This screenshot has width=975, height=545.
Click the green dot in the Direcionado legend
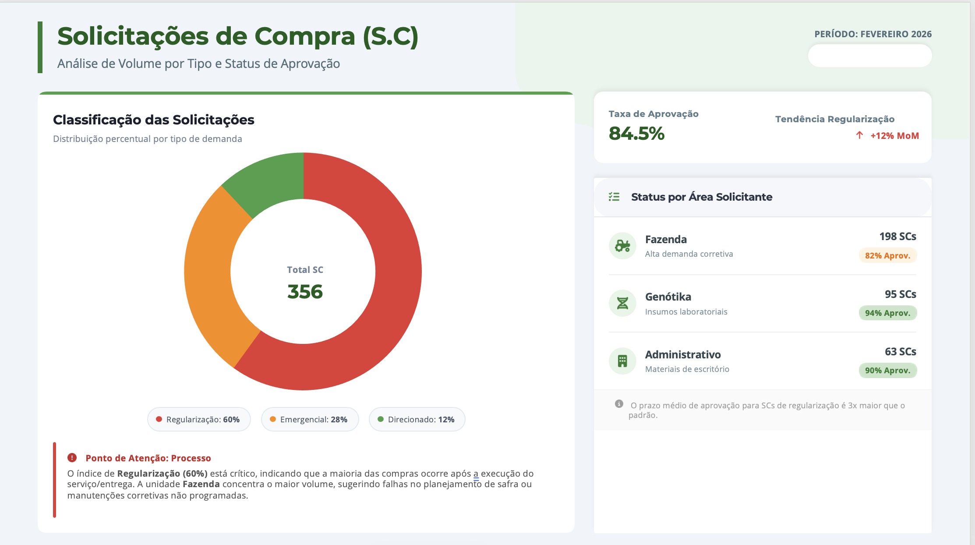[x=381, y=419]
